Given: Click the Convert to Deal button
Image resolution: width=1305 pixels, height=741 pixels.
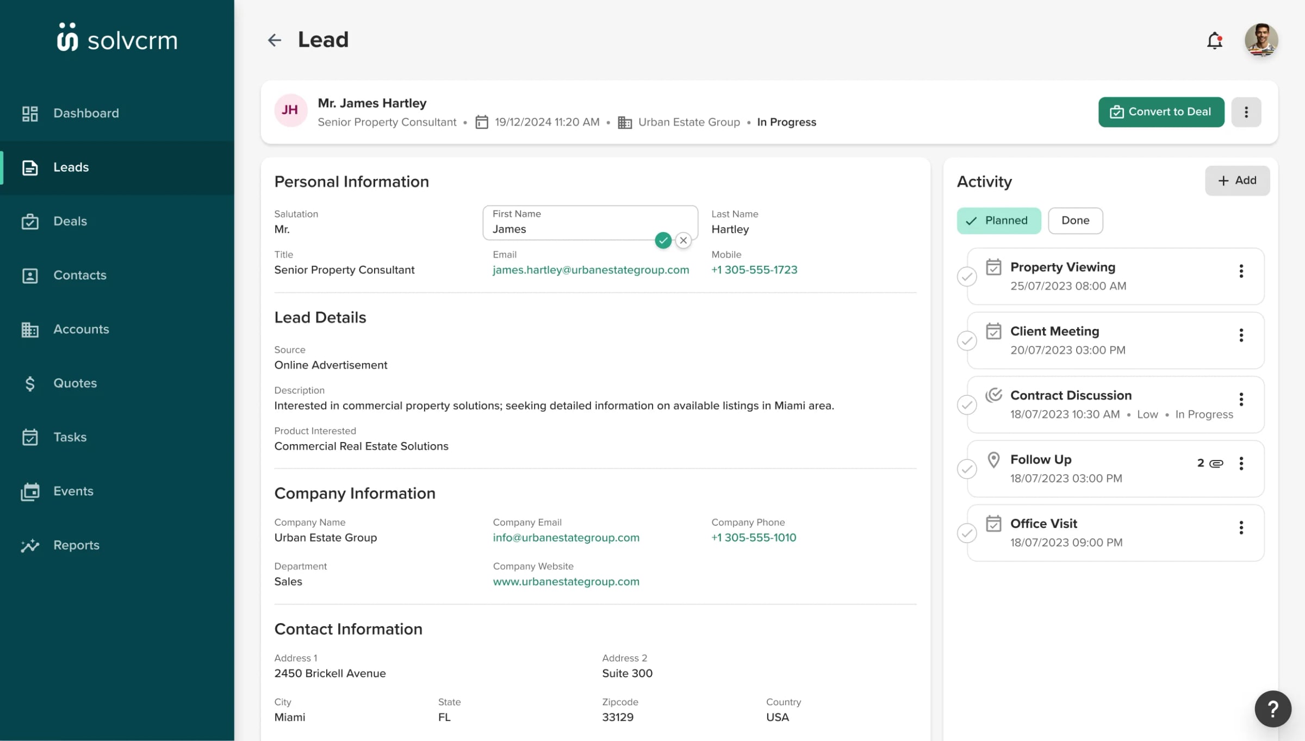Looking at the screenshot, I should [x=1161, y=112].
